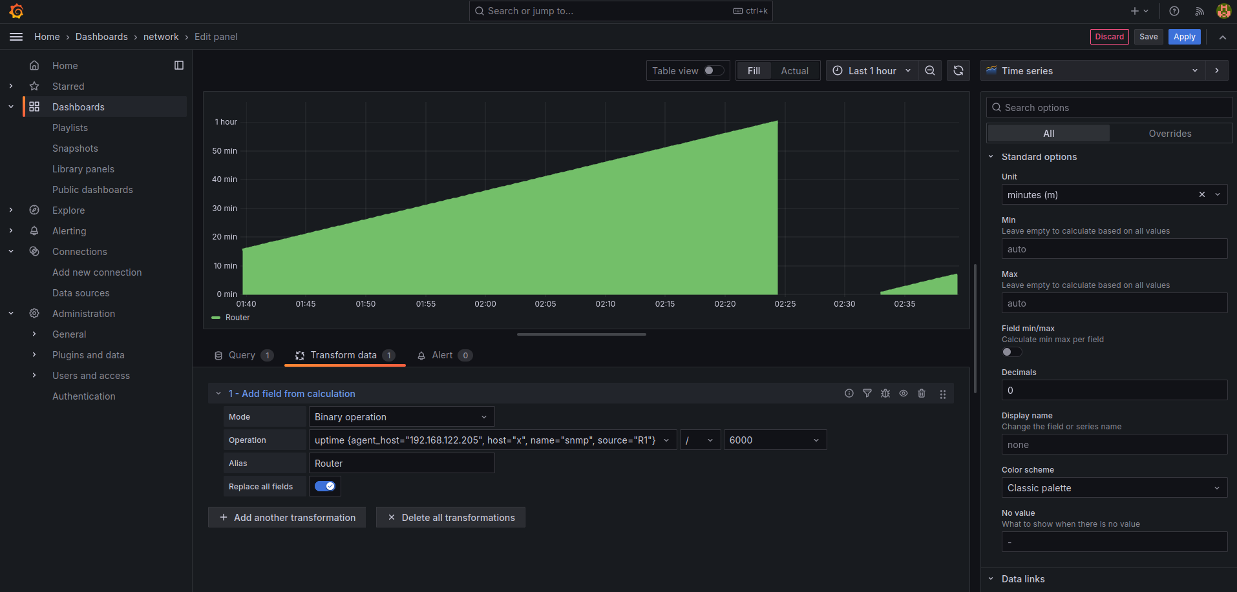Screen dimensions: 1237x592
Task: Click the Search options field
Action: pos(1109,107)
